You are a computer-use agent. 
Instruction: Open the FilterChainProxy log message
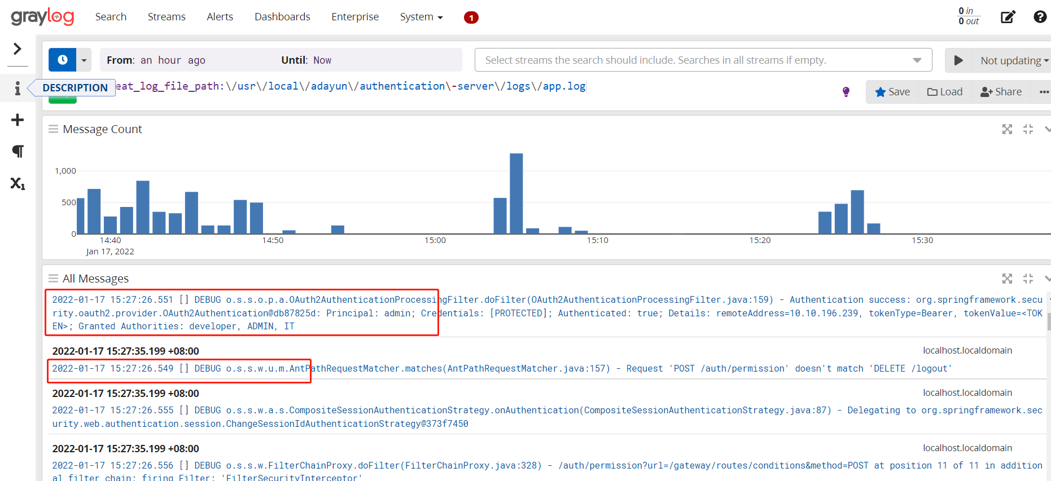(547, 472)
